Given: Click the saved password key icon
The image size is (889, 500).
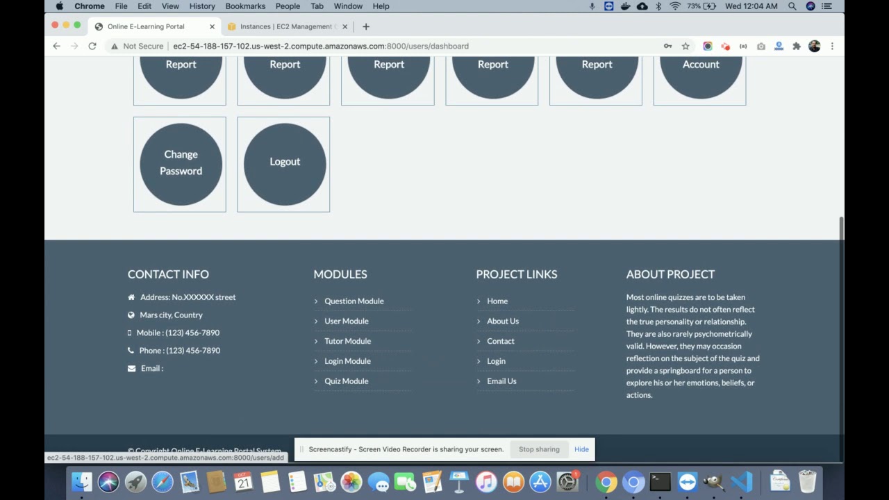Looking at the screenshot, I should 667,46.
